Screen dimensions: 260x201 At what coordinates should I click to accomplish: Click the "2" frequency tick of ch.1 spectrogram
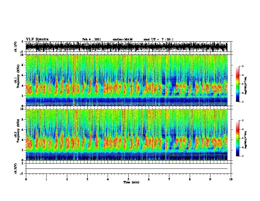coord(23,96)
